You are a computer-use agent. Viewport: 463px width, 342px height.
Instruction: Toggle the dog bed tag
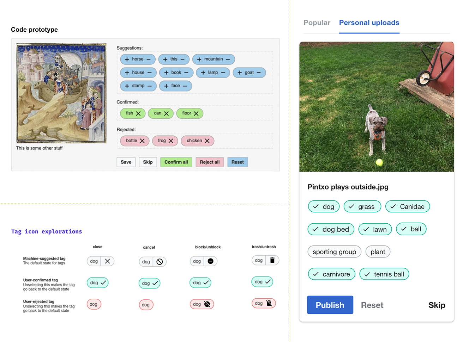point(331,229)
